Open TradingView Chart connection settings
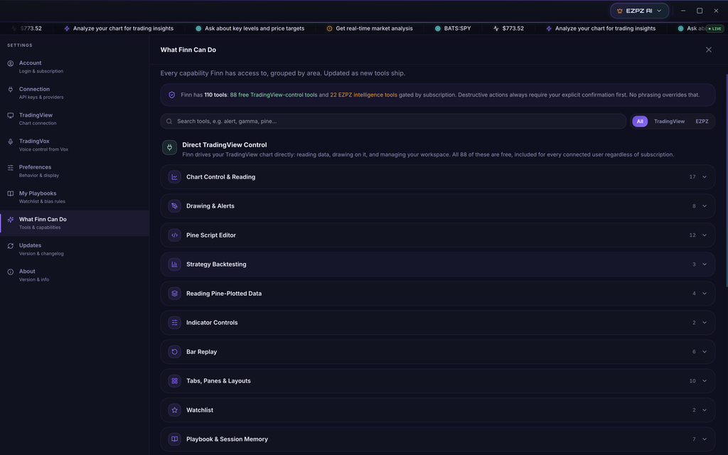 (x=75, y=119)
